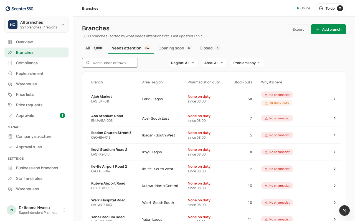
Task: Open the user menu dots beside Dr Ifeoma Nwosu
Action: click(x=64, y=210)
